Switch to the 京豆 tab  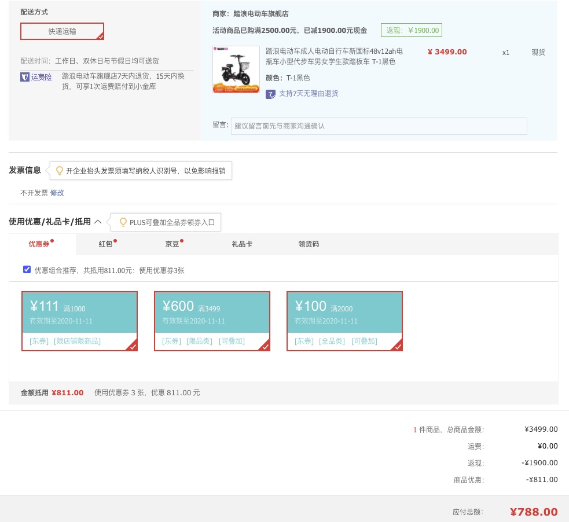pyautogui.click(x=172, y=244)
